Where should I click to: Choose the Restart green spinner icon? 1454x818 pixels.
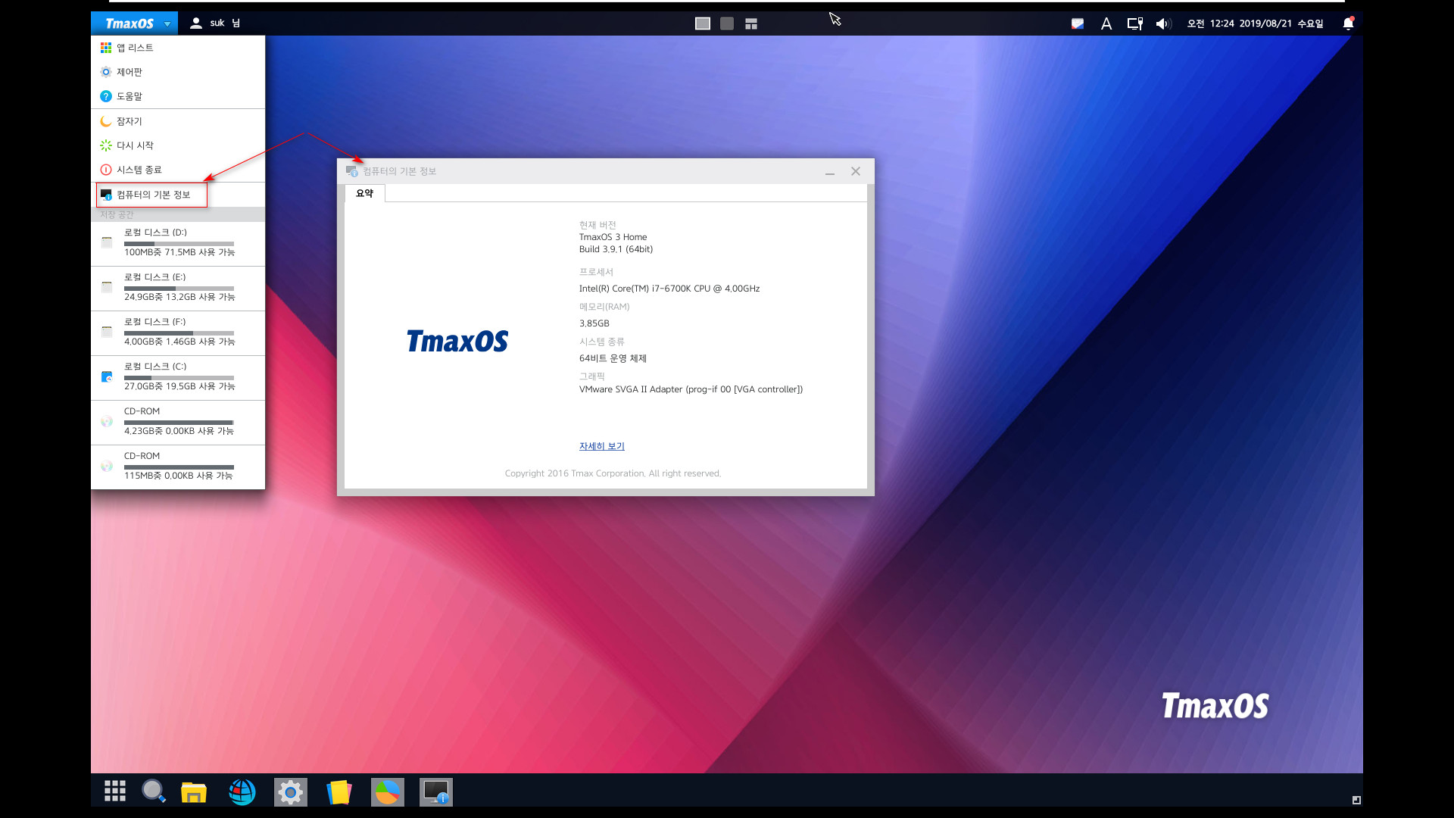pos(106,145)
